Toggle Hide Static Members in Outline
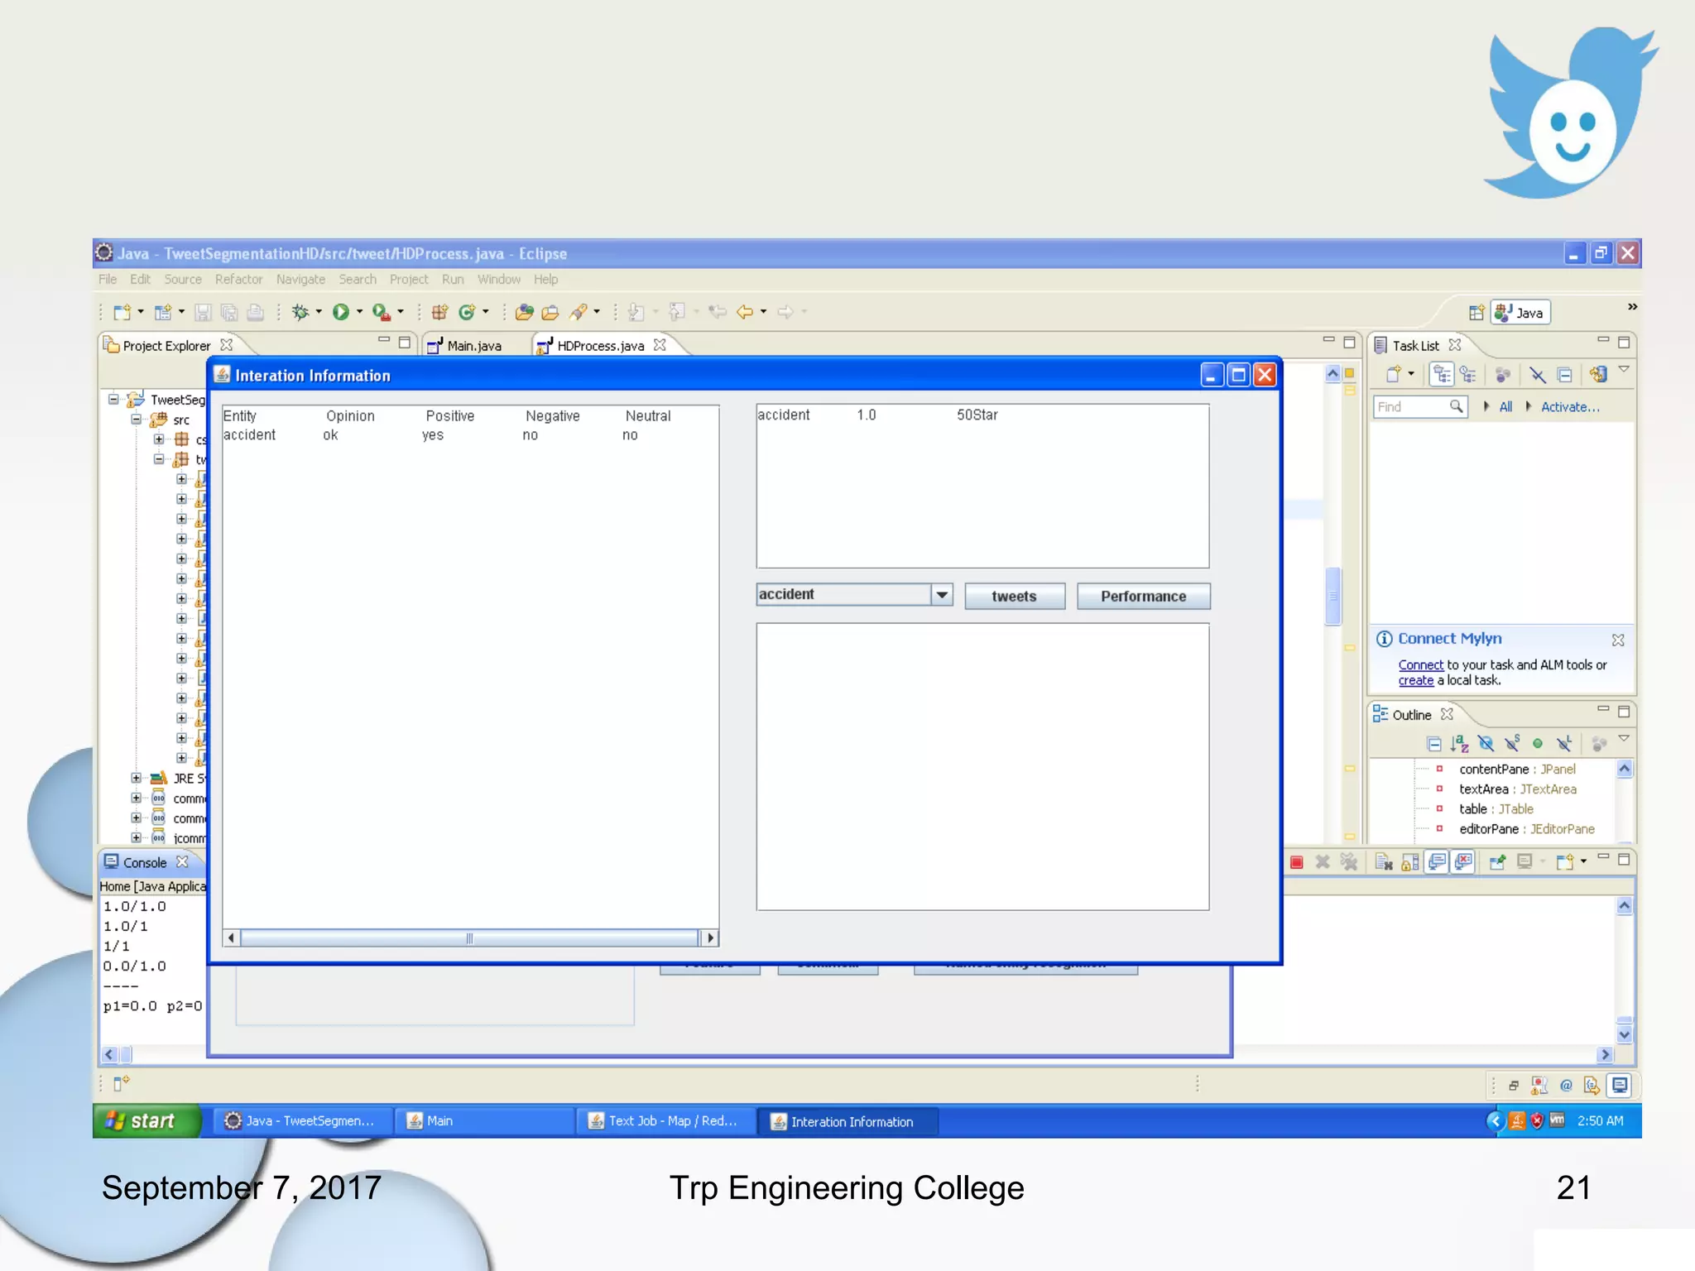The image size is (1695, 1271). click(1512, 744)
